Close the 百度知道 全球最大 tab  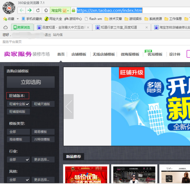tap(88, 27)
